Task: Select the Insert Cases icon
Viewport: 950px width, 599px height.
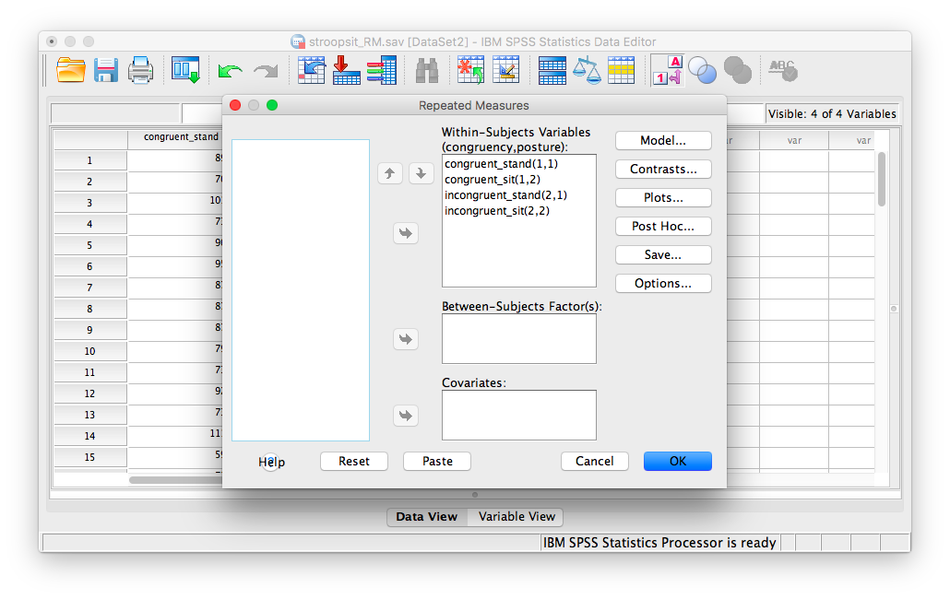Action: point(470,70)
